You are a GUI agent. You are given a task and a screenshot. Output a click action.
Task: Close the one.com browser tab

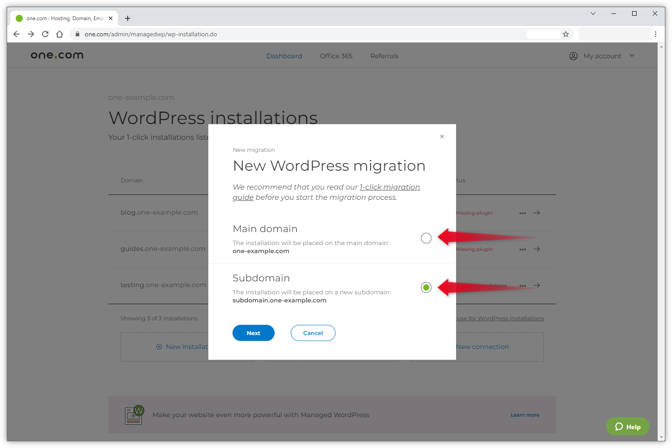(111, 18)
